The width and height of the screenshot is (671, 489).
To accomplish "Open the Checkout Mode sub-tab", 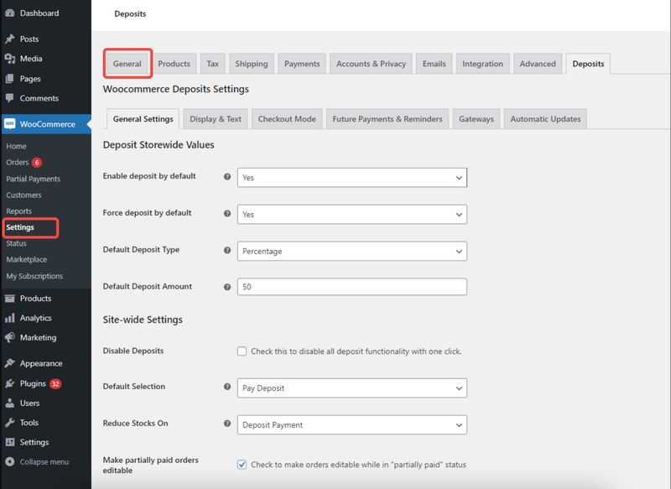I will (287, 119).
